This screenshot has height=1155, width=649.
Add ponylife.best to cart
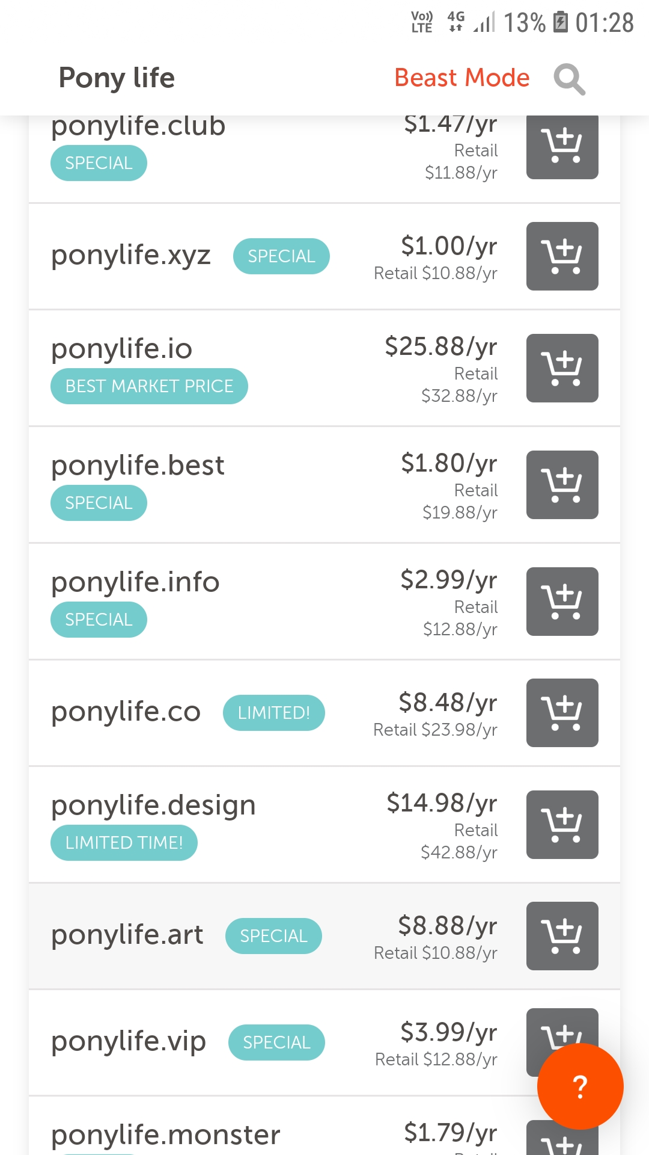(x=562, y=485)
